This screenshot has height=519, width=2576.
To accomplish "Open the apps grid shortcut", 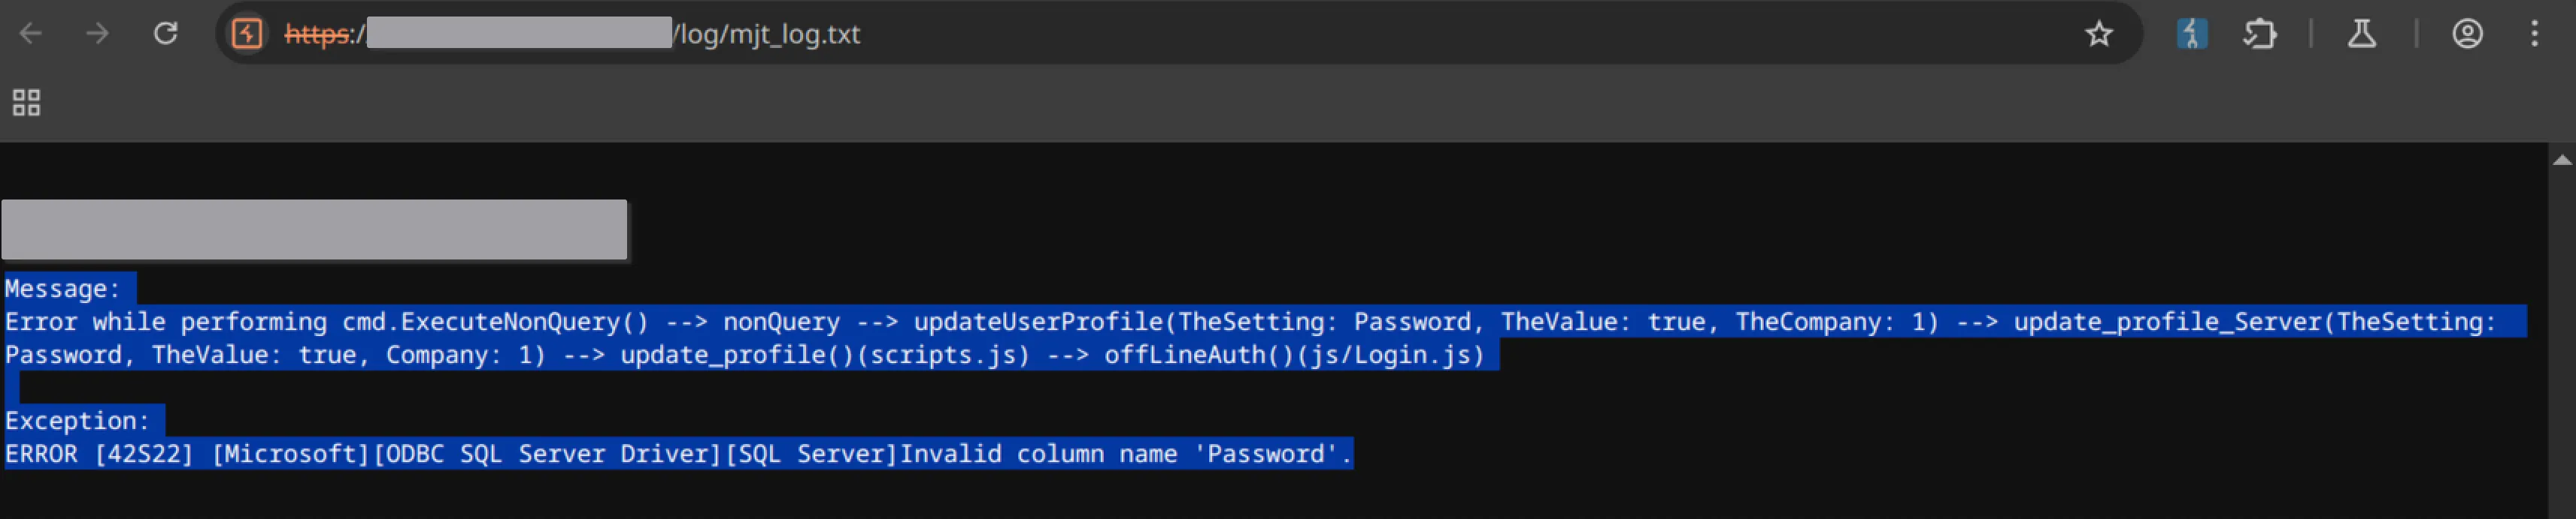I will point(26,102).
